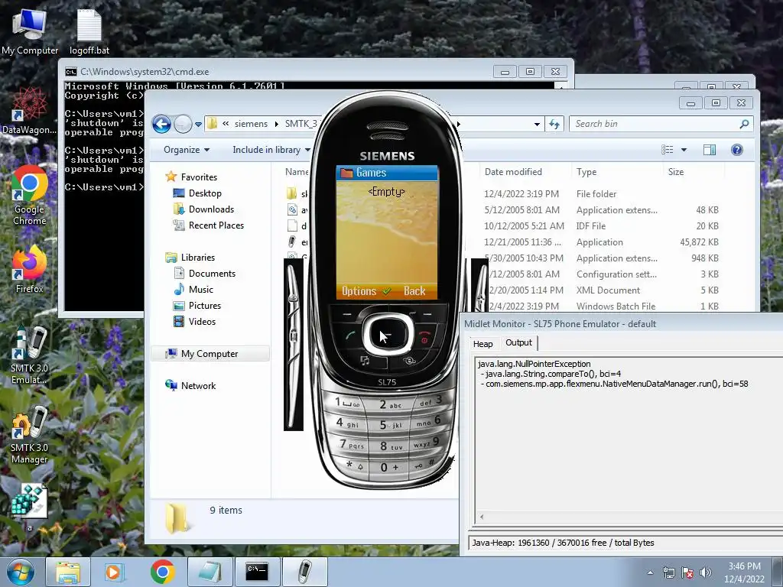Viewport: 783px width, 587px height.
Task: Select Libraries in navigation pane
Action: point(198,257)
